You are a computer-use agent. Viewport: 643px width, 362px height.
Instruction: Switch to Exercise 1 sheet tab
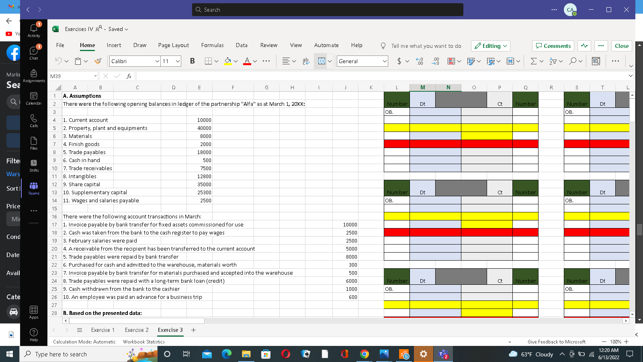point(103,330)
